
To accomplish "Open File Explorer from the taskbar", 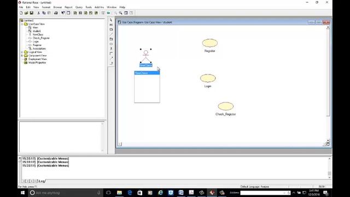I will (x=119, y=193).
